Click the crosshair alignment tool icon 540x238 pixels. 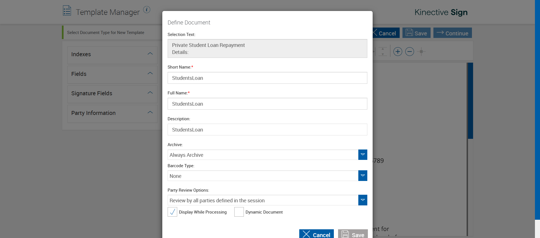click(x=421, y=52)
